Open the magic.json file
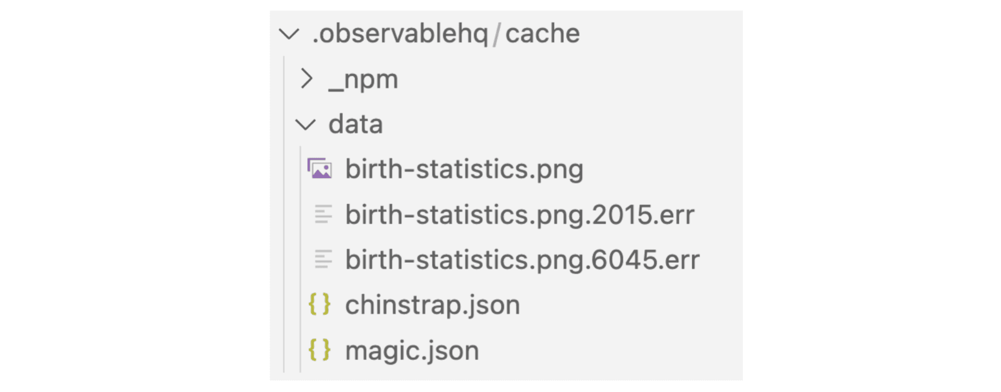 pyautogui.click(x=412, y=350)
